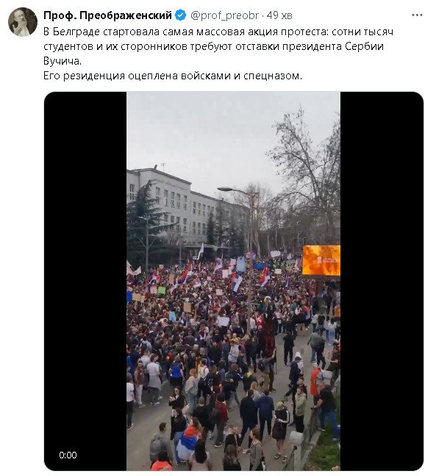Click the blue verified badge icon
425x476 pixels.
(x=181, y=15)
